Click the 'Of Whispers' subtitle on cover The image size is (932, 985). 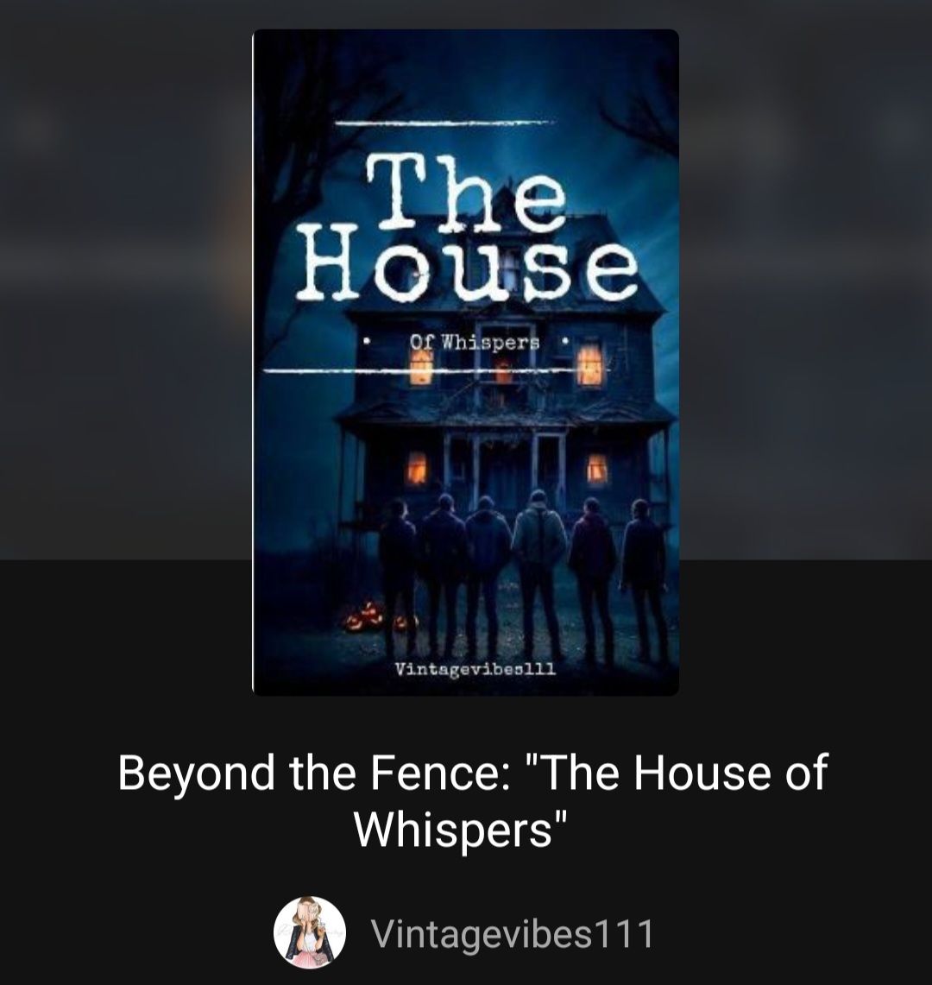[474, 343]
